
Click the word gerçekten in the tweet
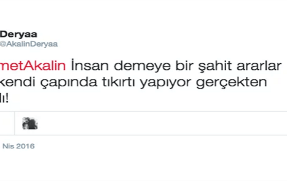tap(231, 83)
